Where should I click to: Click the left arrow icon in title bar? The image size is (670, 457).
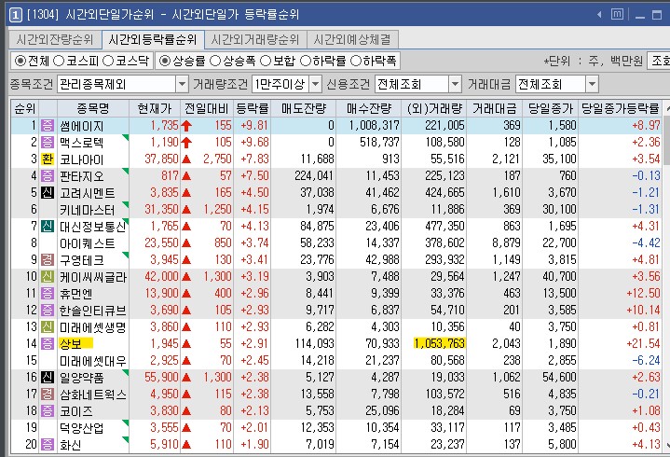pos(599,15)
